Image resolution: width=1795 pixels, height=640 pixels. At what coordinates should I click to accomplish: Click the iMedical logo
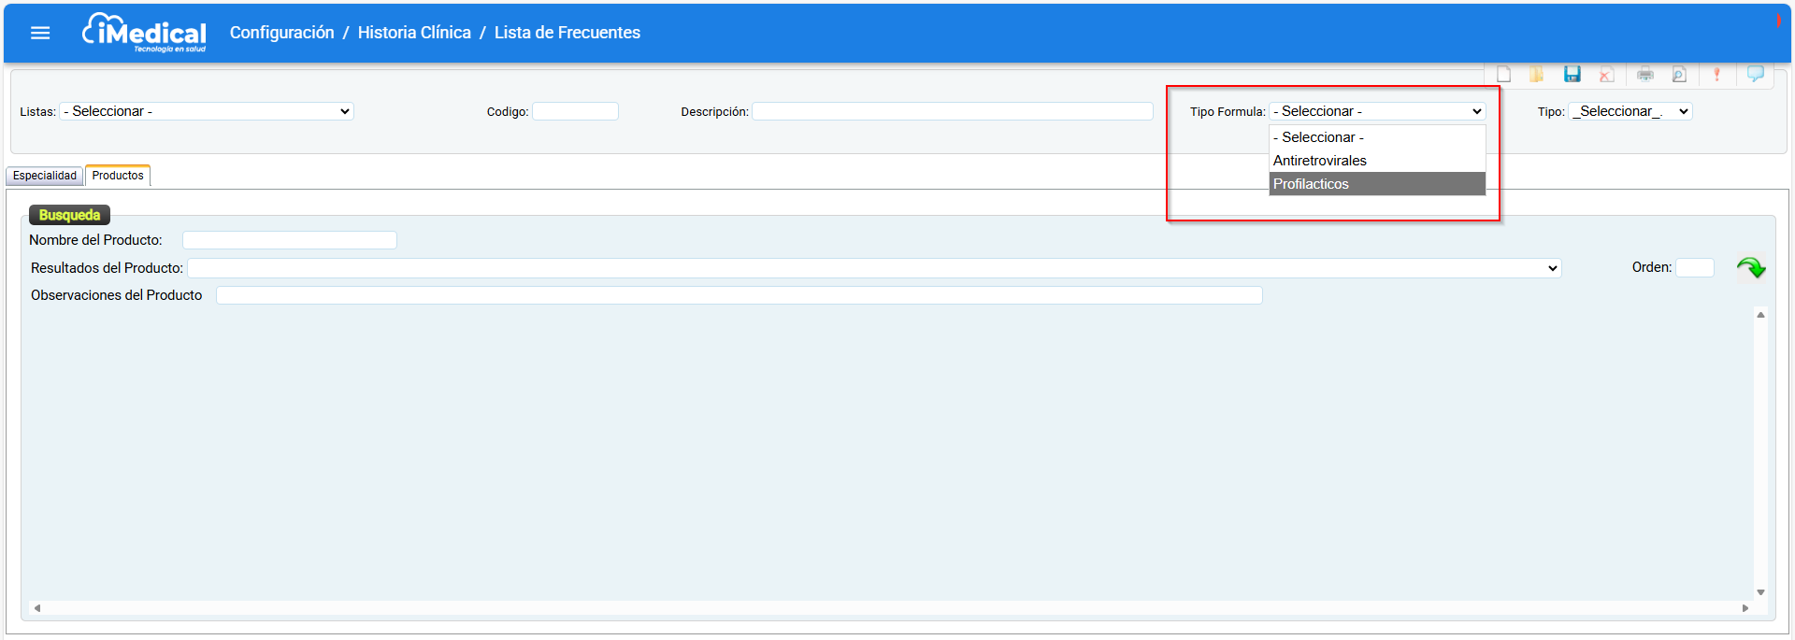144,33
